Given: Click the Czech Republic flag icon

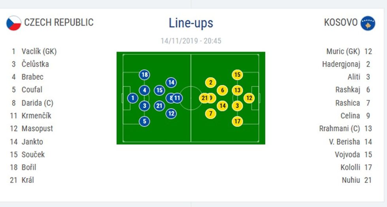Looking at the screenshot, I should pos(13,23).
